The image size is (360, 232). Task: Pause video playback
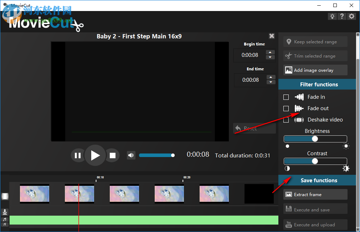[78, 156]
